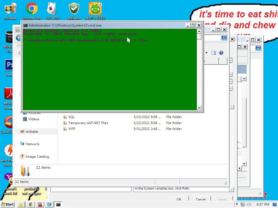Open the red toolbox taskbar button
Screen dimensions: 278x208
[40, 205]
